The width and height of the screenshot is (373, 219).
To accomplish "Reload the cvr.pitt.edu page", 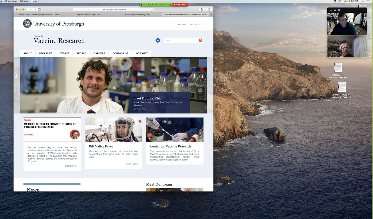I will click(152, 9).
